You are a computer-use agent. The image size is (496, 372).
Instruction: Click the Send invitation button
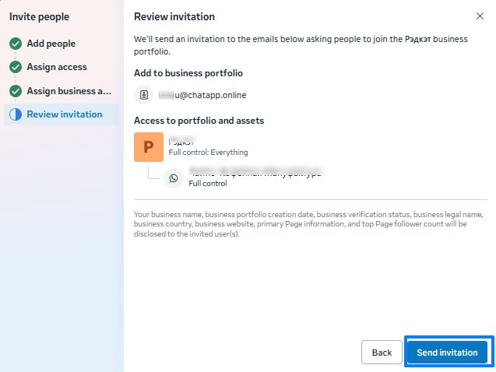(447, 353)
